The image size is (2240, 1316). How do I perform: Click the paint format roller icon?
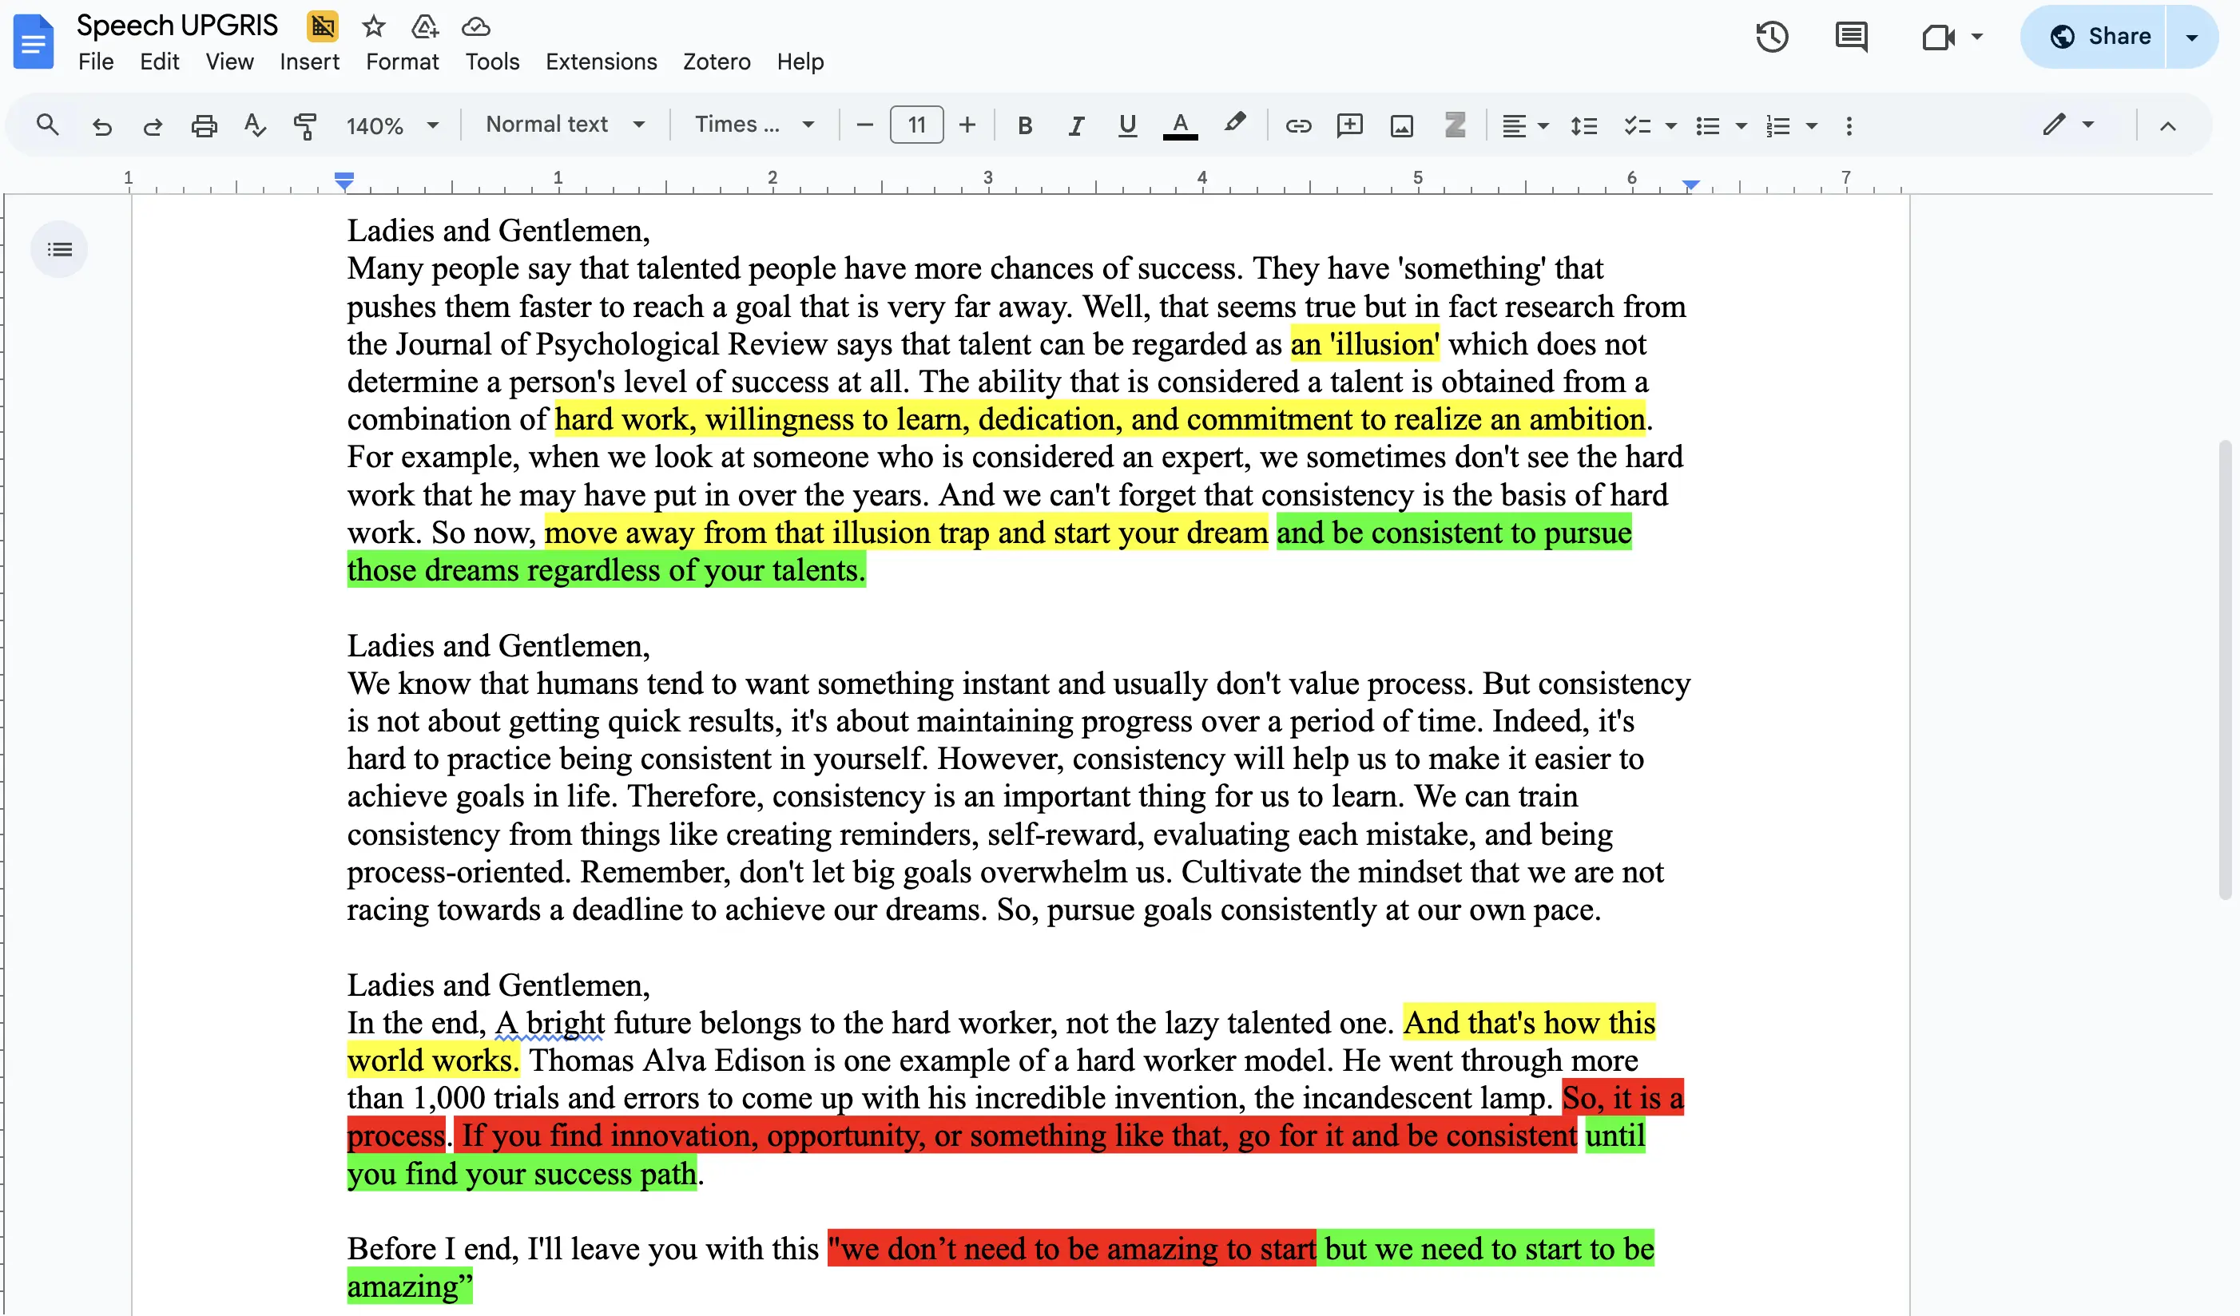tap(305, 125)
